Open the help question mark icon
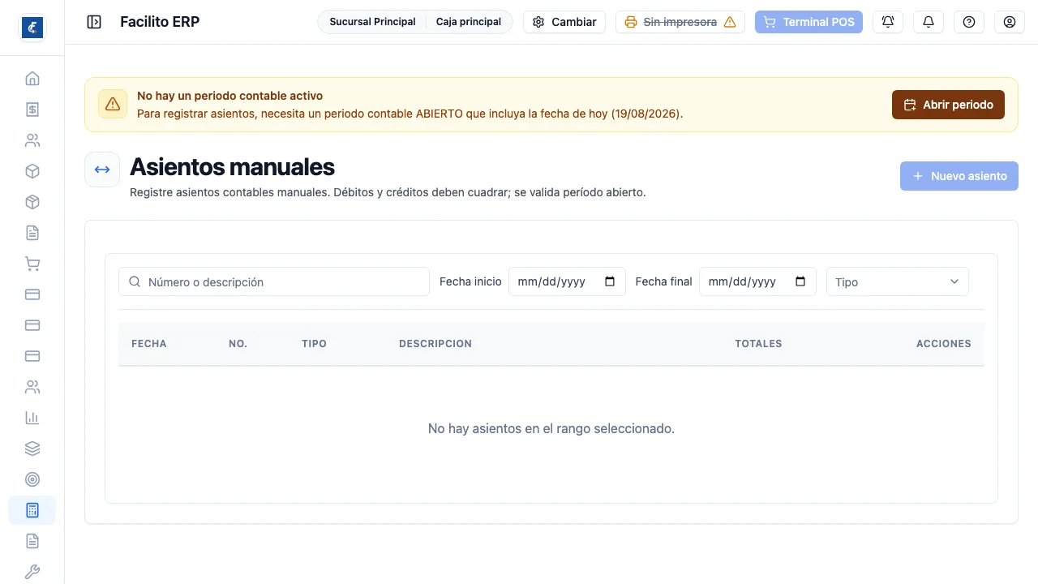 point(969,22)
